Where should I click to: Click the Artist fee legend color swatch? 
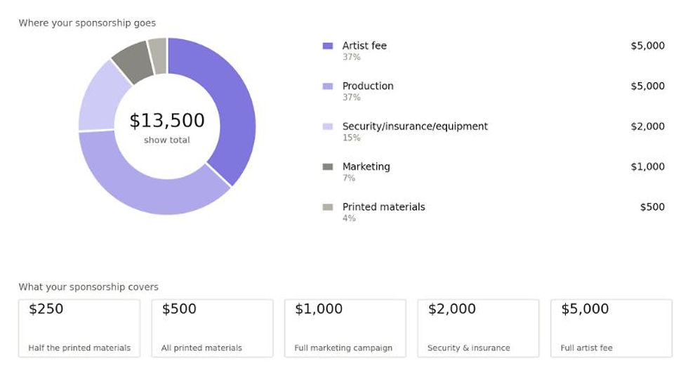click(327, 46)
